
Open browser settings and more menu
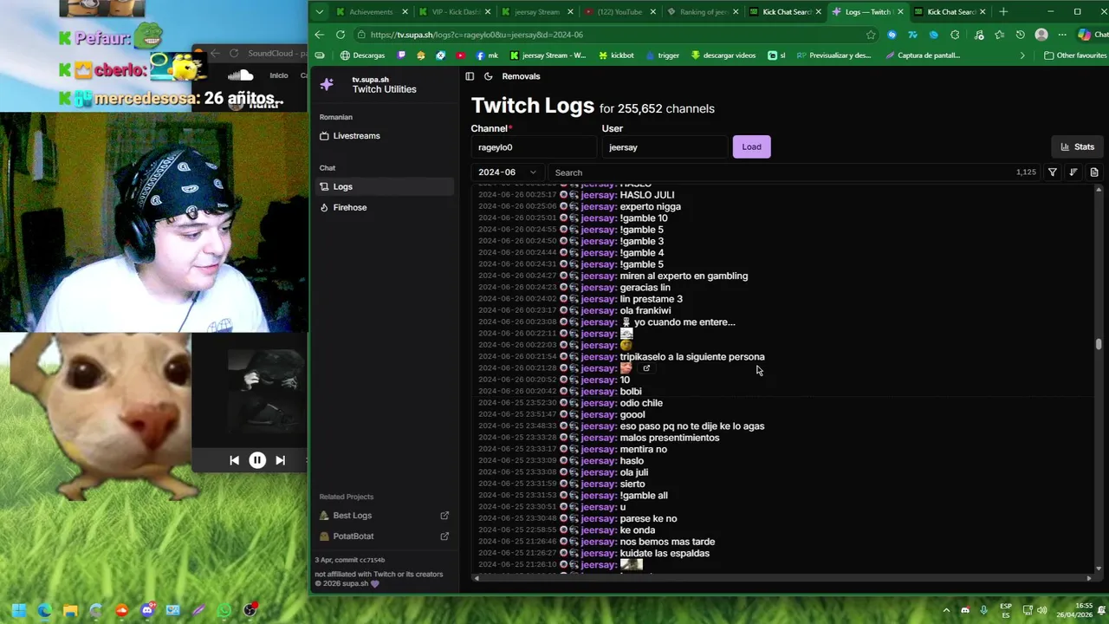click(1062, 35)
